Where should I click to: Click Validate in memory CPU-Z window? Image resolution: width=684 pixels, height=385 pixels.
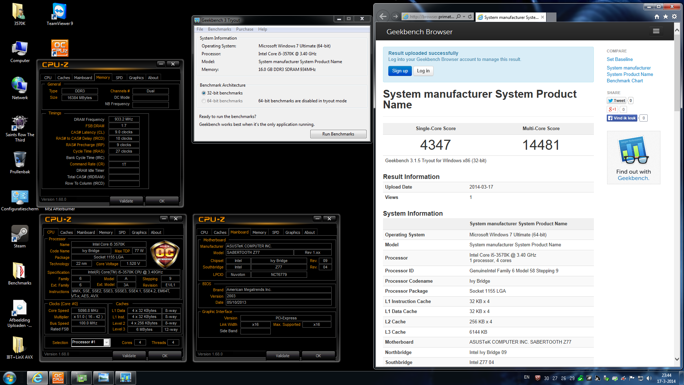126,201
